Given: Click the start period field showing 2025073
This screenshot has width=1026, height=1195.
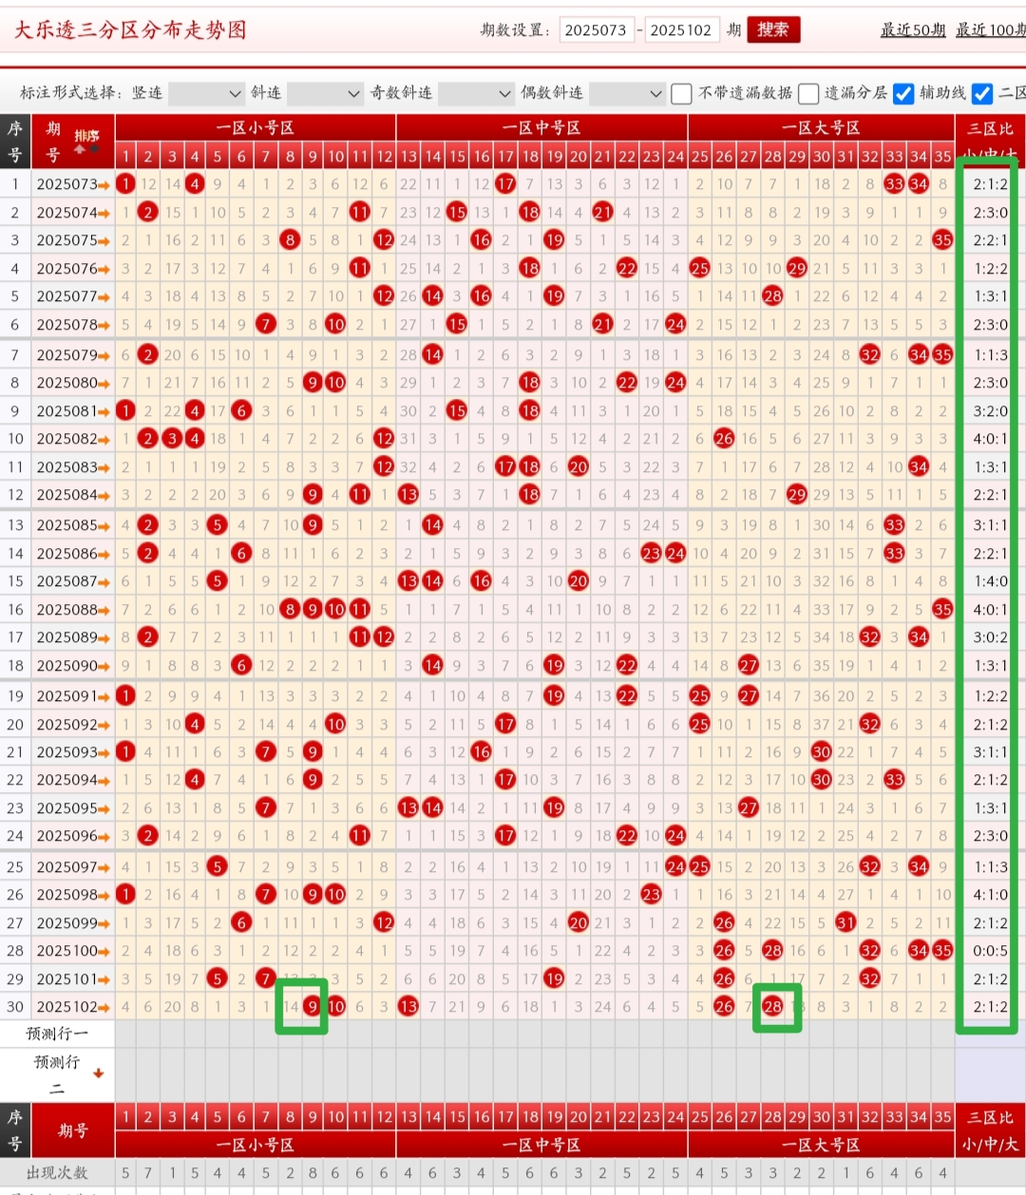Looking at the screenshot, I should (x=597, y=29).
